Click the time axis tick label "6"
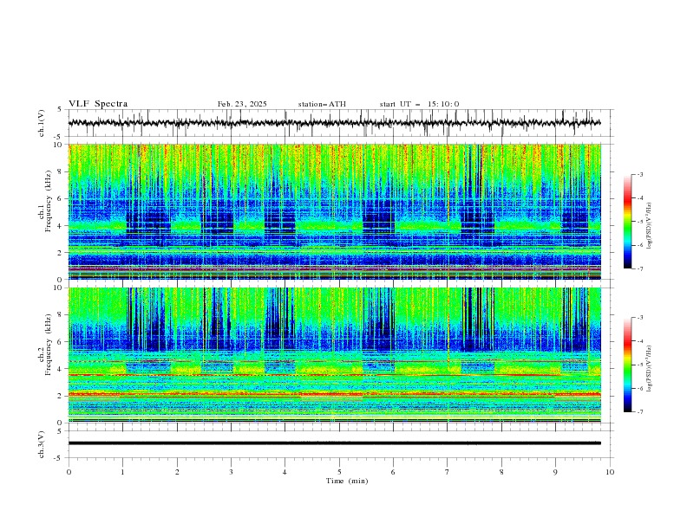687x530 pixels. [x=393, y=472]
